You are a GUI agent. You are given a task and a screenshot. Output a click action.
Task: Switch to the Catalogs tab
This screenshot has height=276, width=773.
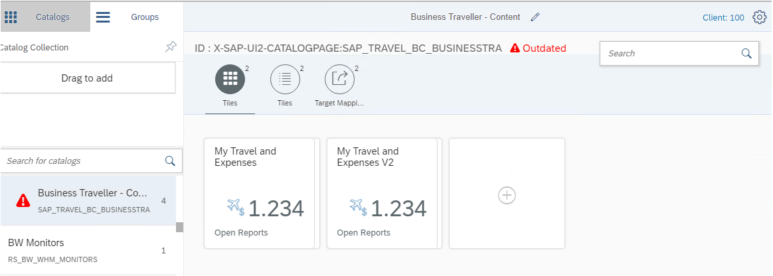52,17
